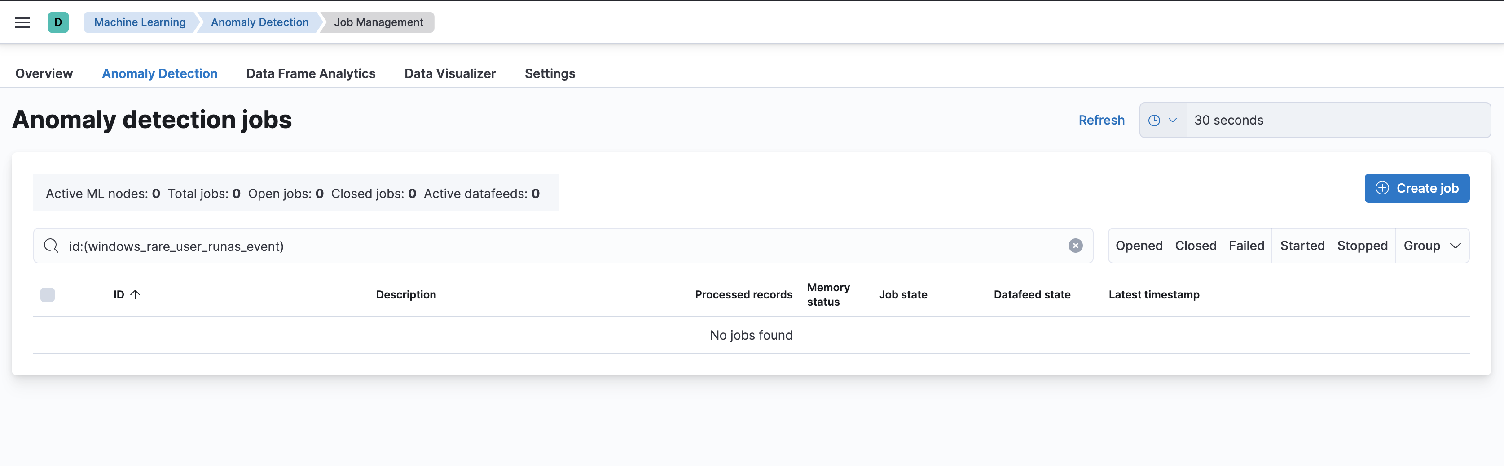Toggle the select all jobs checkbox
The height and width of the screenshot is (466, 1504).
point(48,295)
